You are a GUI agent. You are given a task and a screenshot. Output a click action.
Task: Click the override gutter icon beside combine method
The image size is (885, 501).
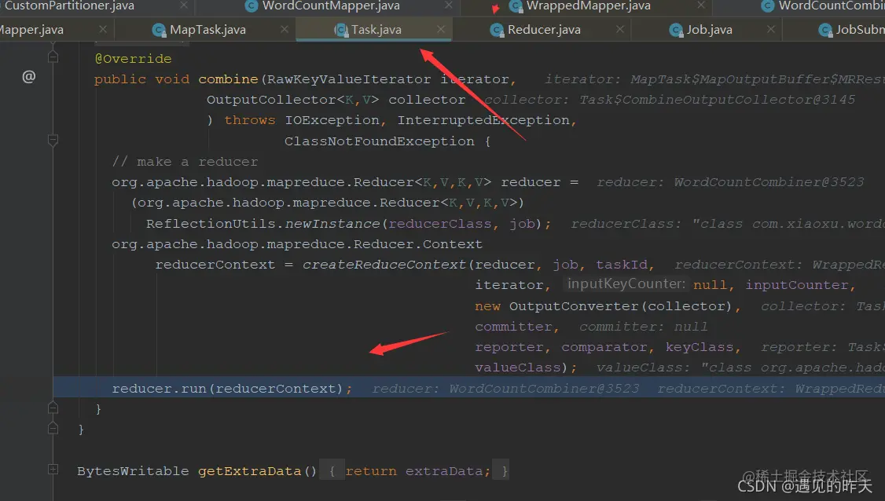pyautogui.click(x=29, y=77)
